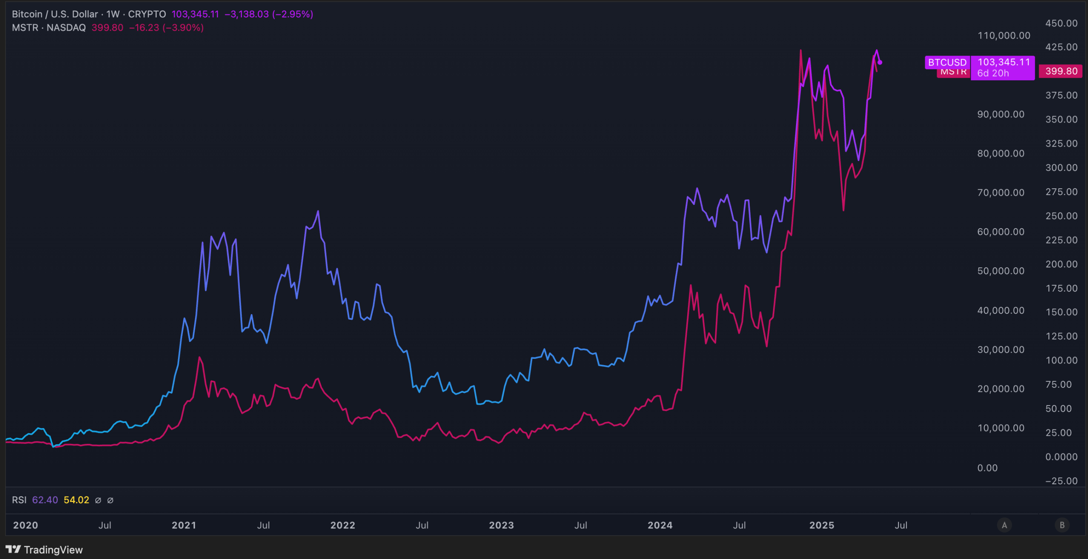Click the −25.00 MSTR scale label
Image resolution: width=1088 pixels, height=559 pixels.
(1061, 481)
